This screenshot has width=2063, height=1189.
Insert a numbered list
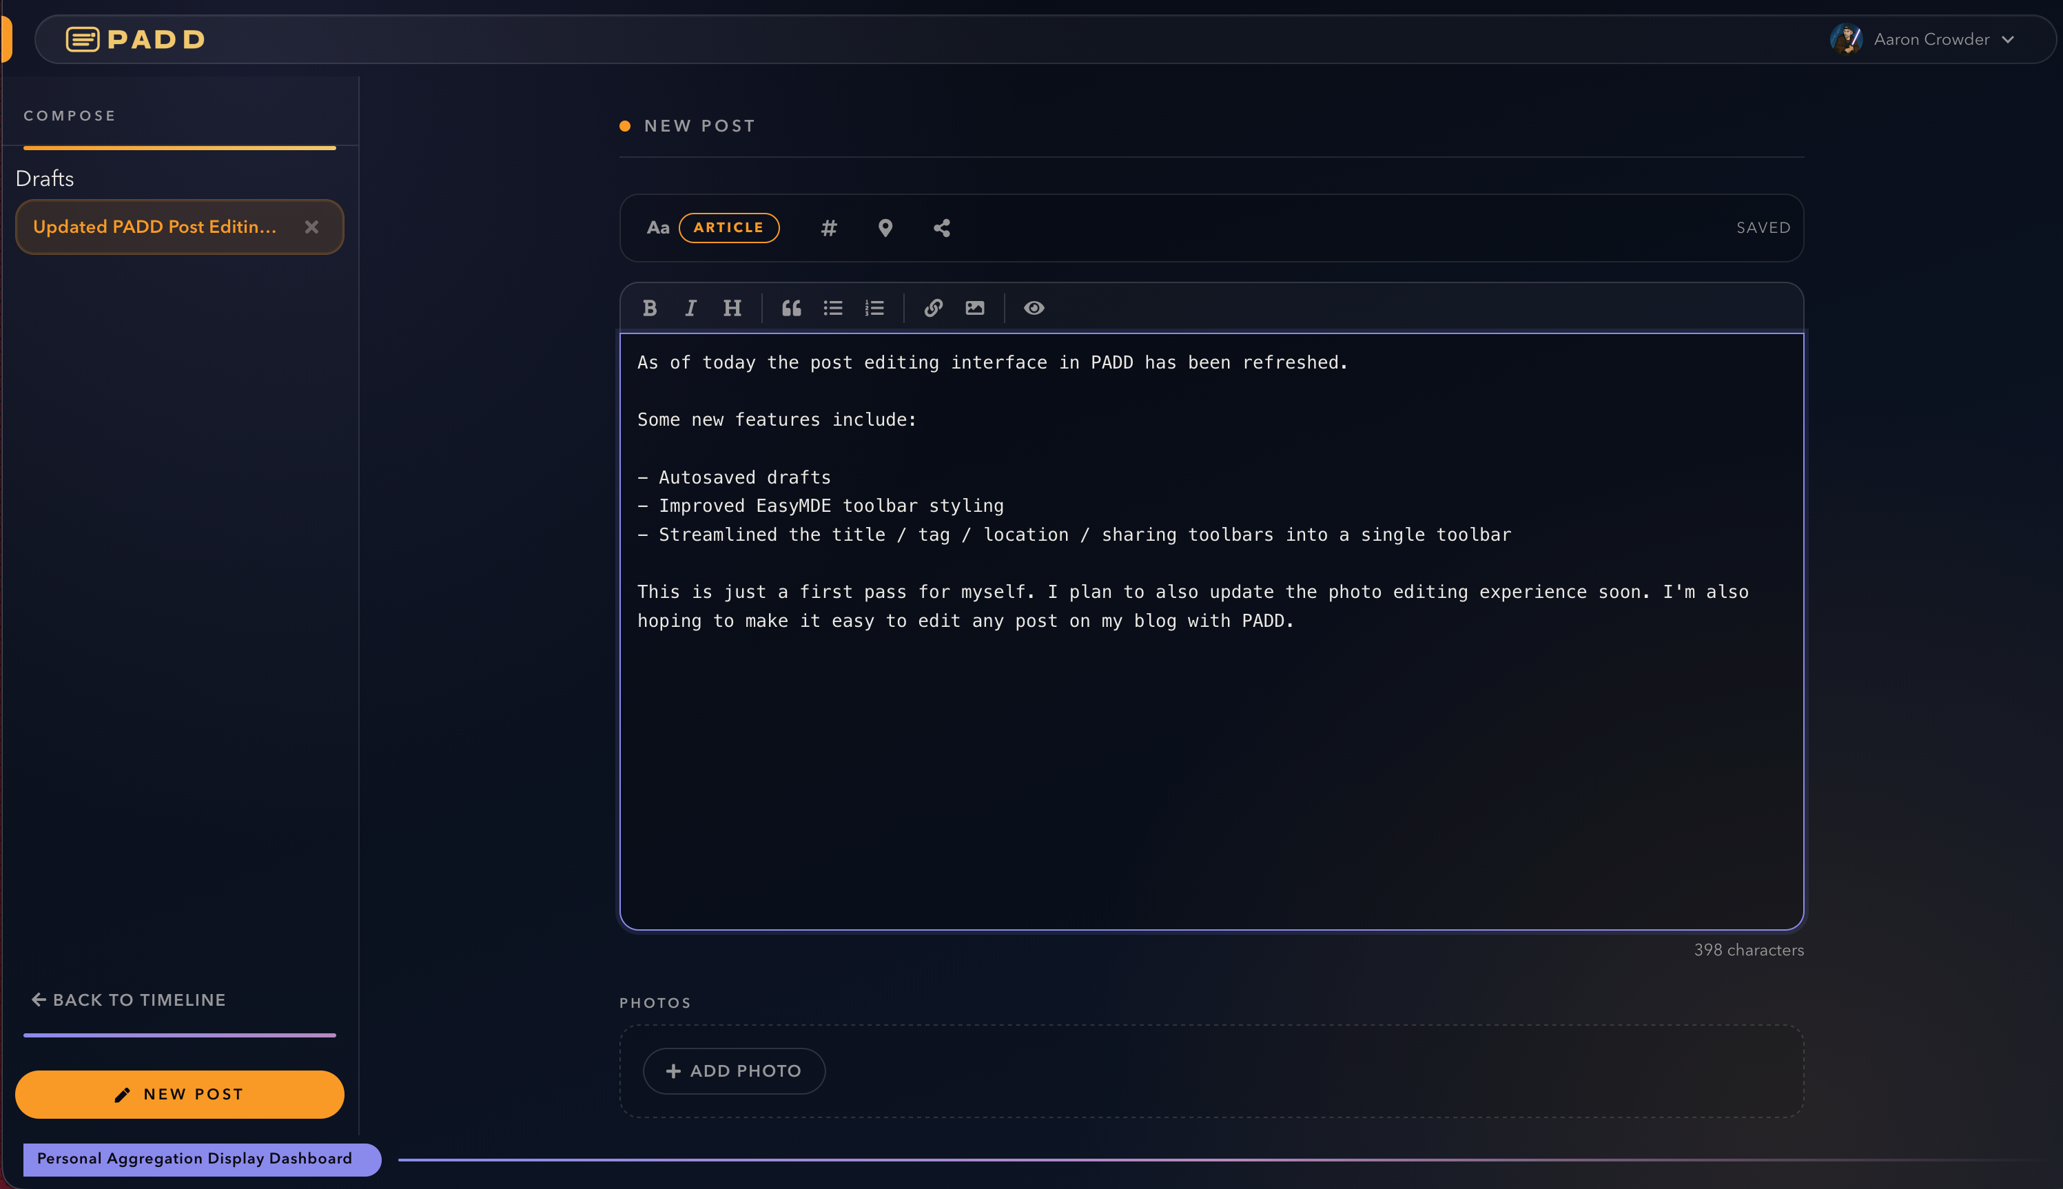tap(874, 308)
